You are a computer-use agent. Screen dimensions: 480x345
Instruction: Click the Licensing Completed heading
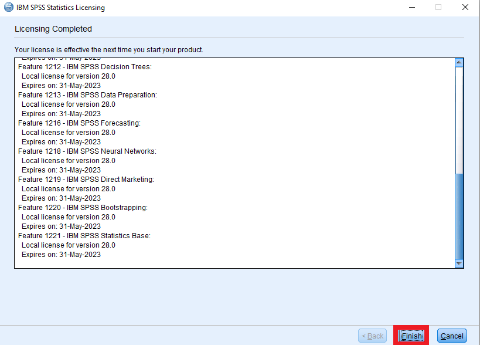click(53, 29)
